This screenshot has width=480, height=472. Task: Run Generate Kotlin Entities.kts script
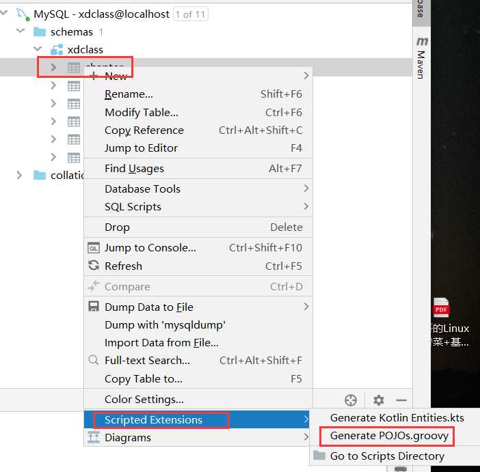pyautogui.click(x=397, y=418)
